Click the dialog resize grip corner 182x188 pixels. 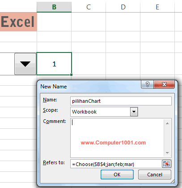(173, 181)
